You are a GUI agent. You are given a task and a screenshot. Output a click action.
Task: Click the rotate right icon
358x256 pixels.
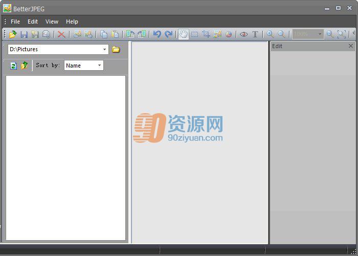[142, 34]
